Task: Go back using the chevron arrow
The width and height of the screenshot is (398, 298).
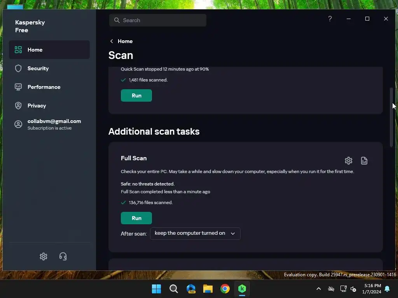Action: [112, 41]
